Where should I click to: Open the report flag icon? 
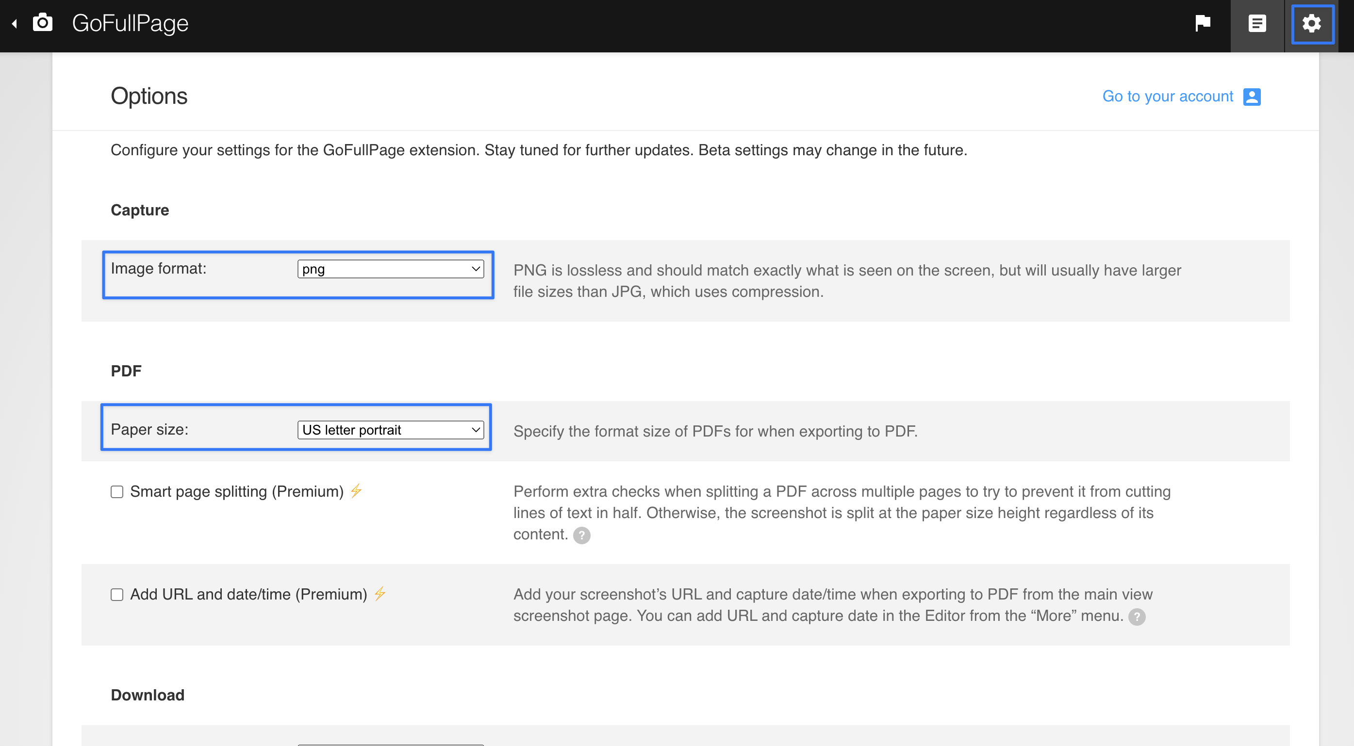[x=1203, y=23]
